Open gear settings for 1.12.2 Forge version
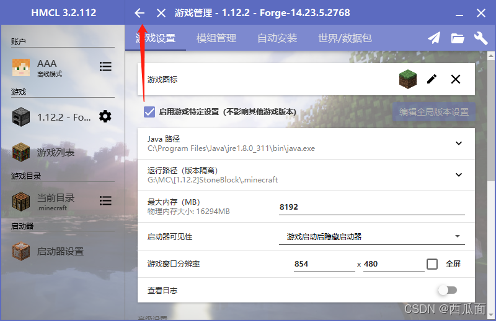This screenshot has width=496, height=321. pyautogui.click(x=105, y=116)
